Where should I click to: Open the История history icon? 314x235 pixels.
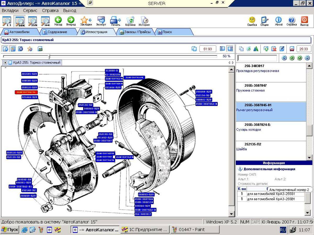click(x=144, y=21)
